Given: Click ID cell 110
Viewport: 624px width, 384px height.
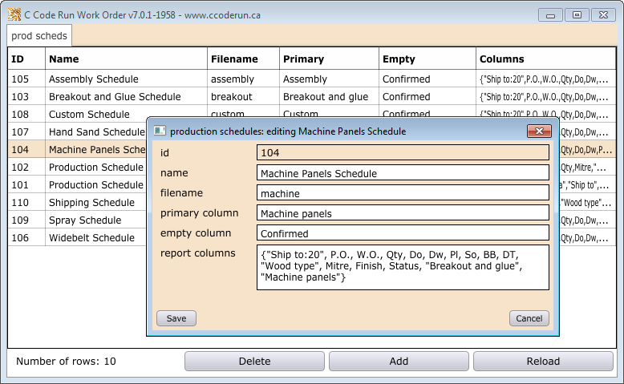Looking at the screenshot, I should click(26, 202).
